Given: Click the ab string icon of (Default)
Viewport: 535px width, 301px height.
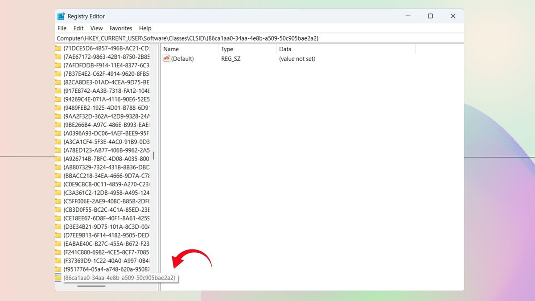Looking at the screenshot, I should click(166, 58).
